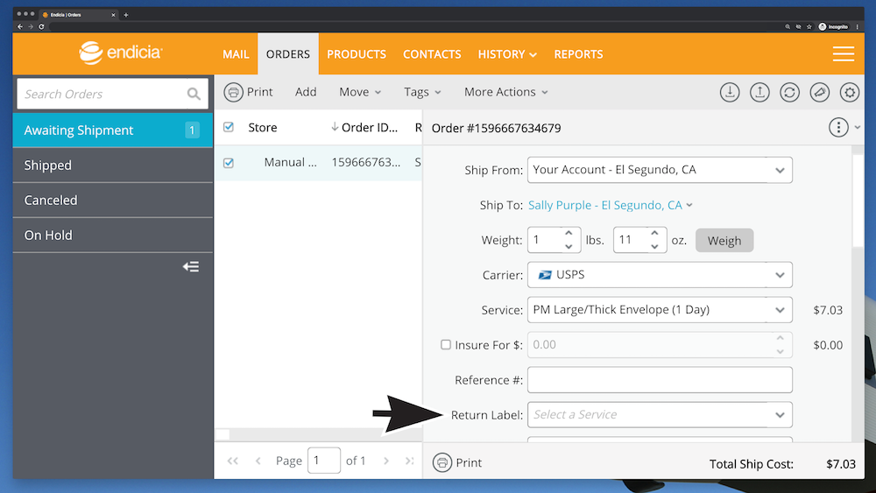Select Awaiting Shipment in sidebar
Viewport: 876px width, 493px height.
point(113,130)
